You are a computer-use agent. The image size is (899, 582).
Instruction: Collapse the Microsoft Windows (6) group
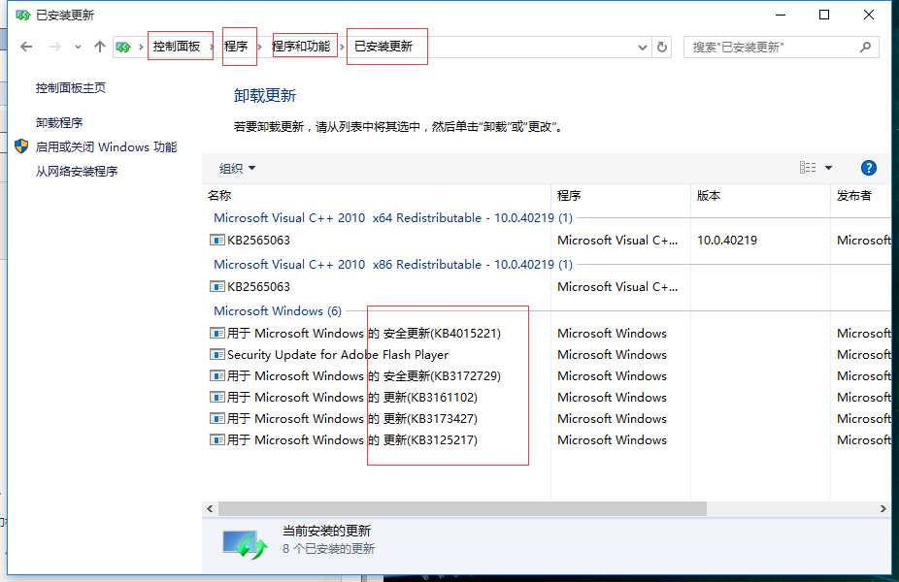278,311
